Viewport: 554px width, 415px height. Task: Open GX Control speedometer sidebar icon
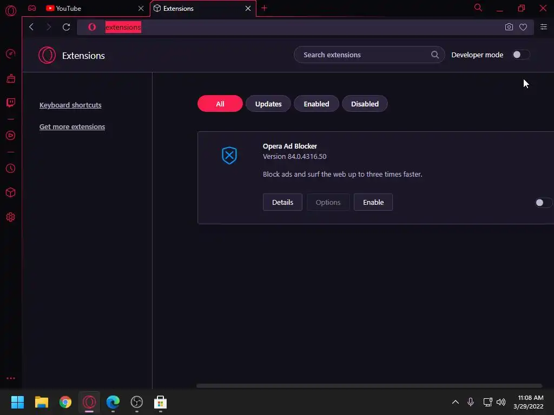(x=11, y=54)
